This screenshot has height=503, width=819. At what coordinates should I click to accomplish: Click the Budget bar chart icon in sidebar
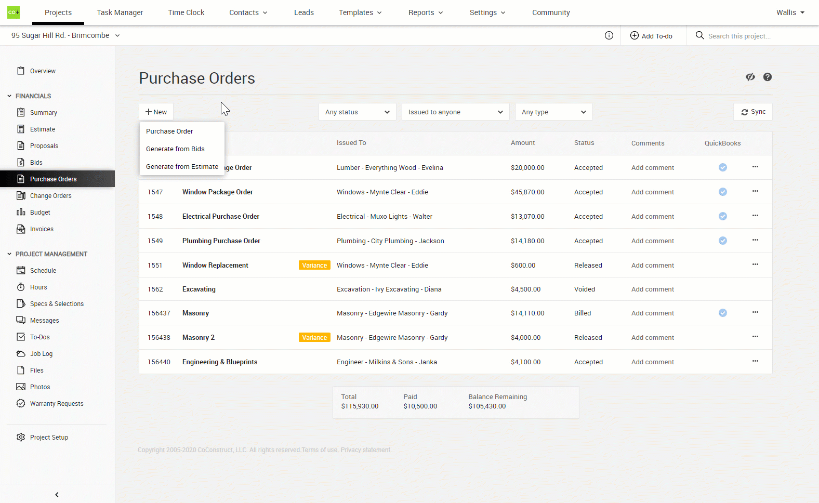21,212
